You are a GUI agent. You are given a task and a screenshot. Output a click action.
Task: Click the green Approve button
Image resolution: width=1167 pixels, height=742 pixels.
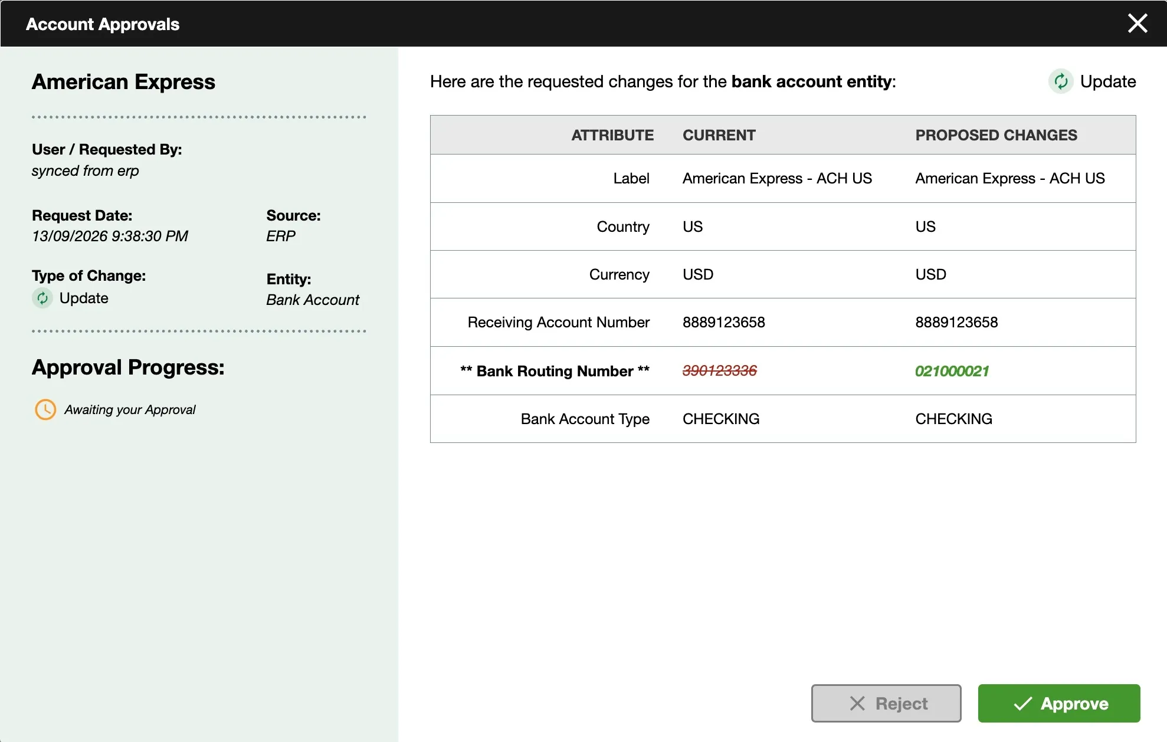tap(1059, 703)
